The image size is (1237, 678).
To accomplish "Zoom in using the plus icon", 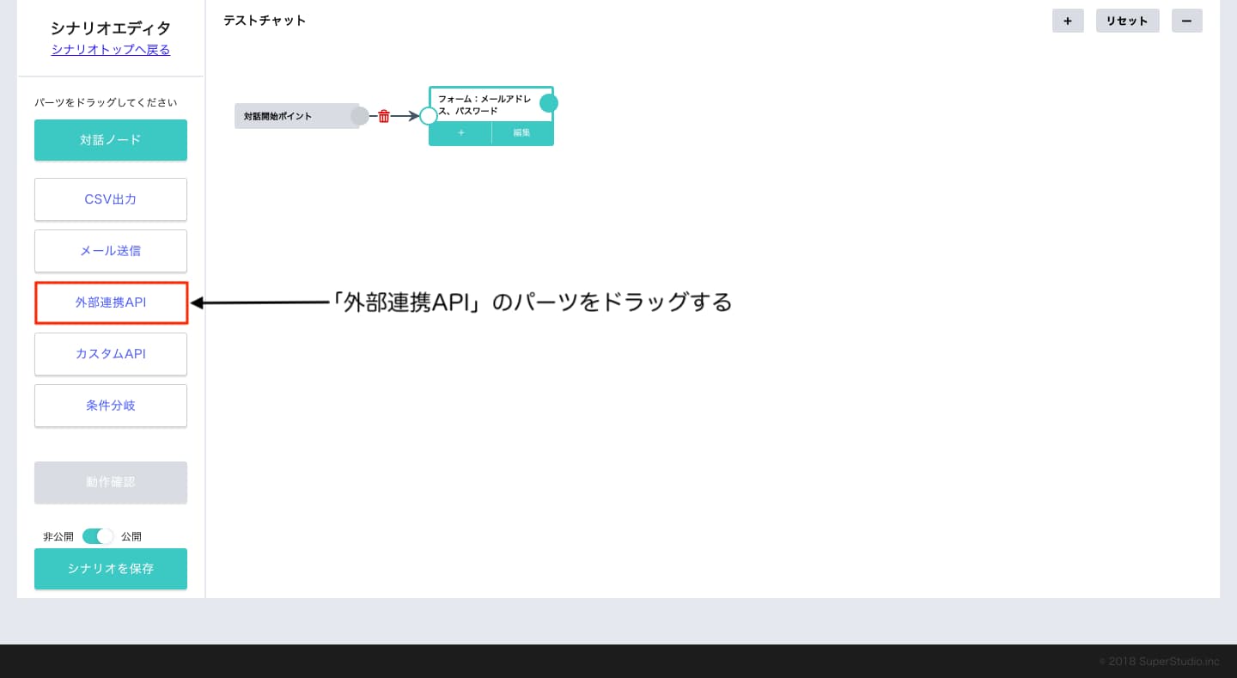I will pyautogui.click(x=1068, y=21).
